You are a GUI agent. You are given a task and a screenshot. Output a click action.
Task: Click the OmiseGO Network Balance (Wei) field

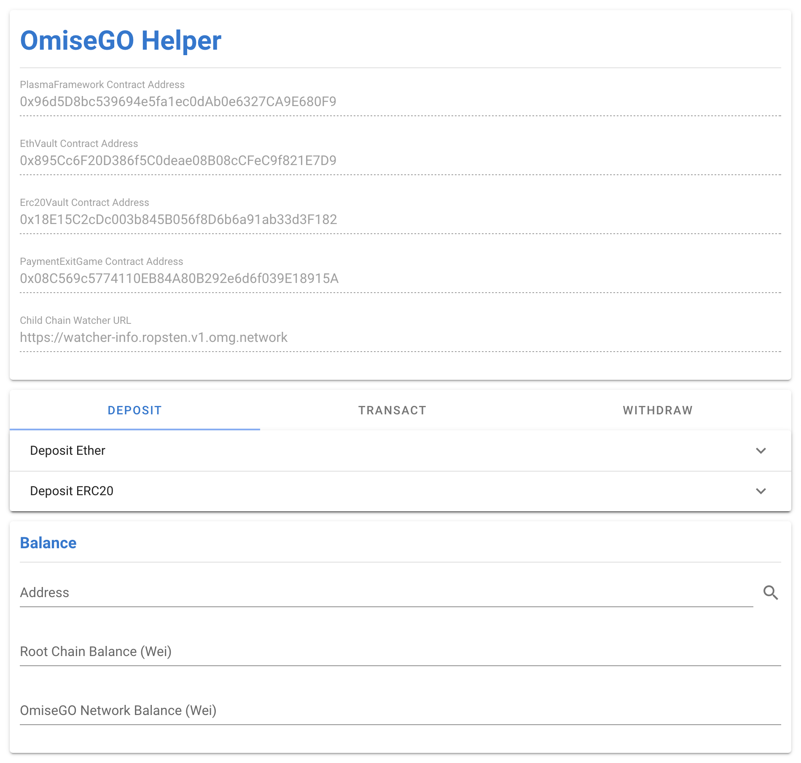(x=400, y=710)
